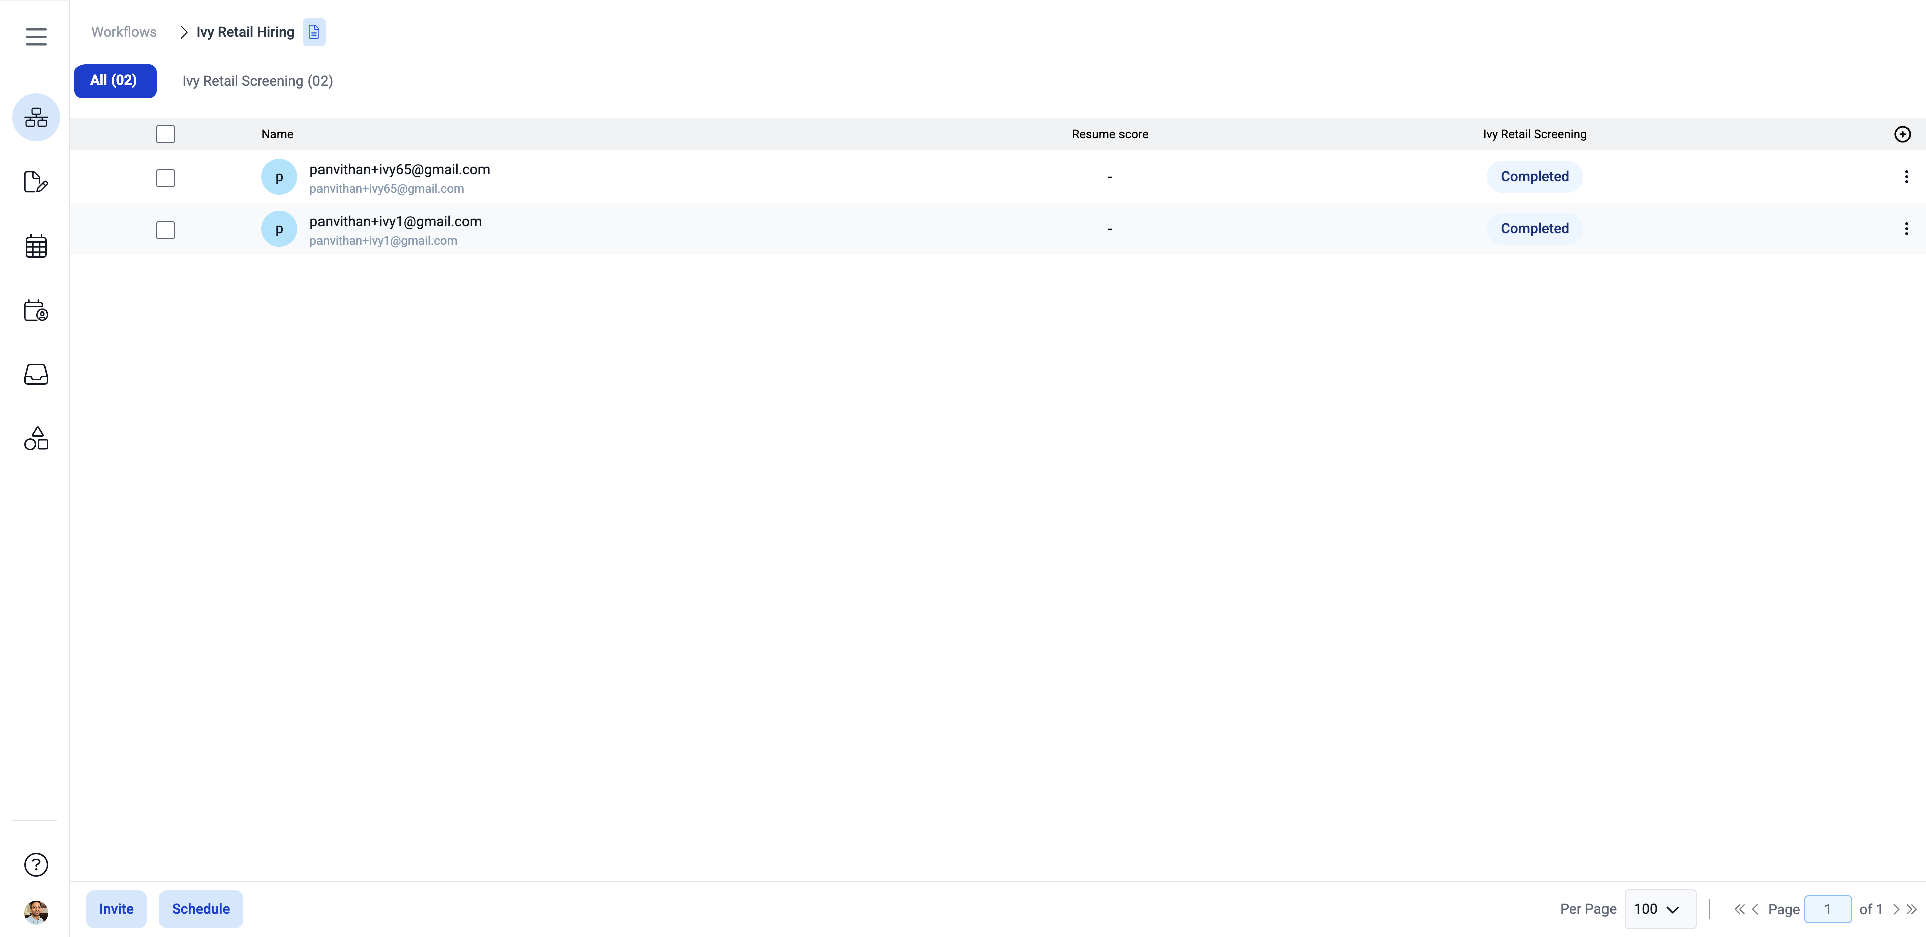This screenshot has height=937, width=1926.
Task: Click the avatar of panvithan+ivy1
Action: tap(279, 229)
